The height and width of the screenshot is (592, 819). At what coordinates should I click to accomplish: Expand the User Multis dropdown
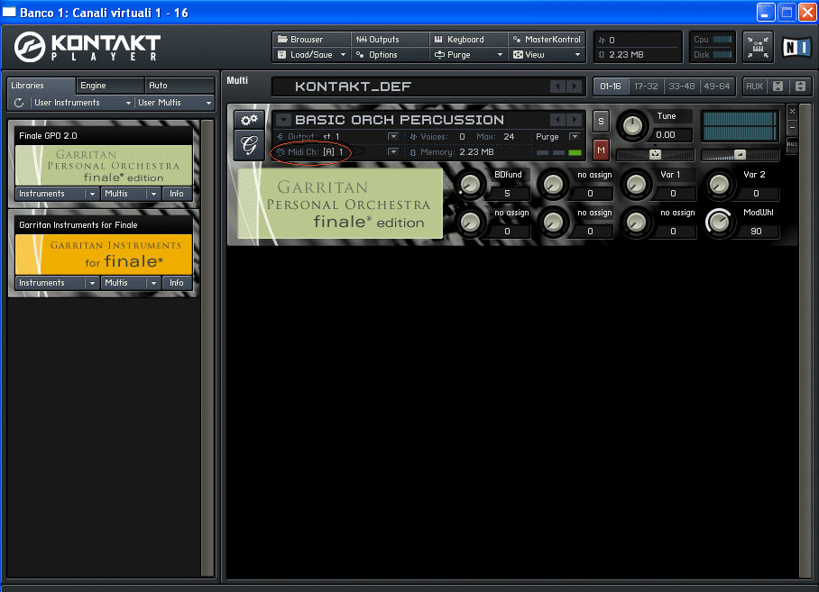click(174, 103)
